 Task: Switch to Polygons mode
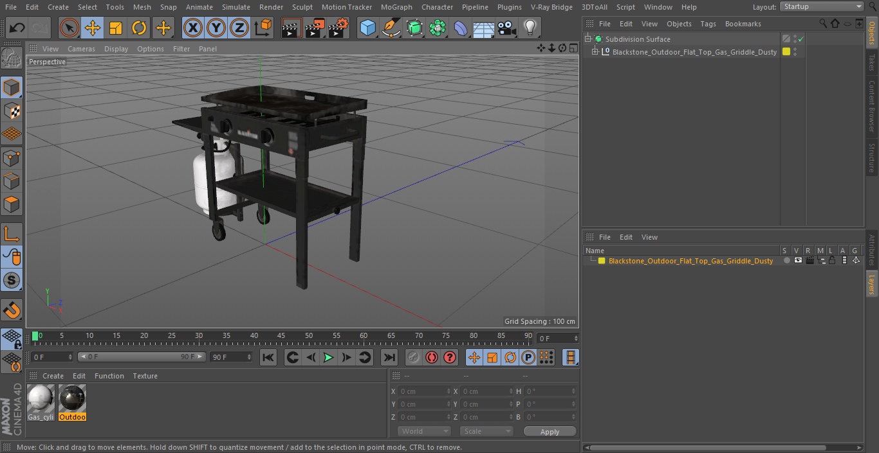point(12,205)
